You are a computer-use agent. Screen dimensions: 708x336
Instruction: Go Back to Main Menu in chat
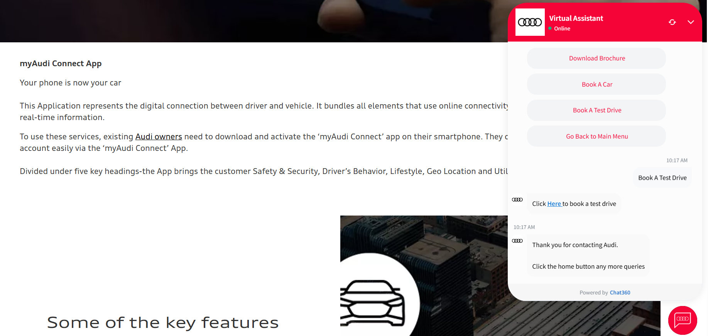596,136
